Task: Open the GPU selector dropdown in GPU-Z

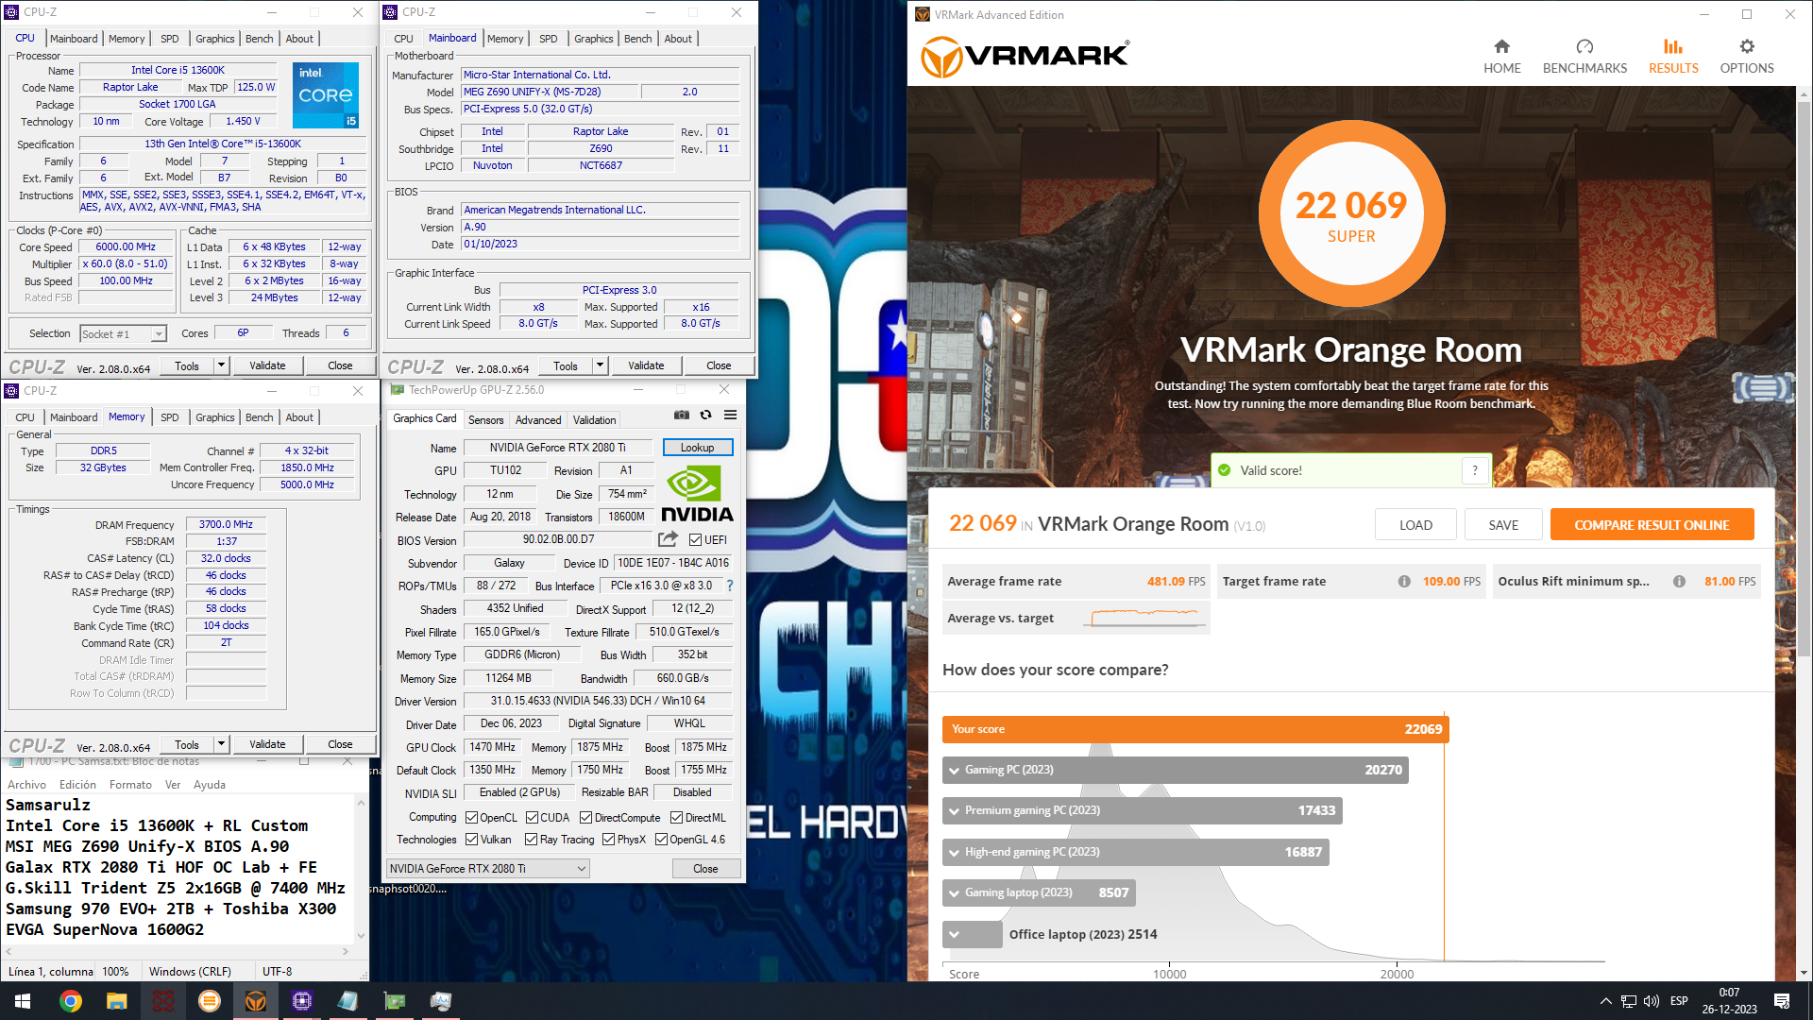Action: point(487,869)
